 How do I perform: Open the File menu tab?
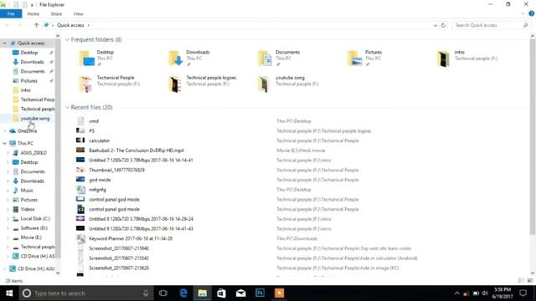11,13
